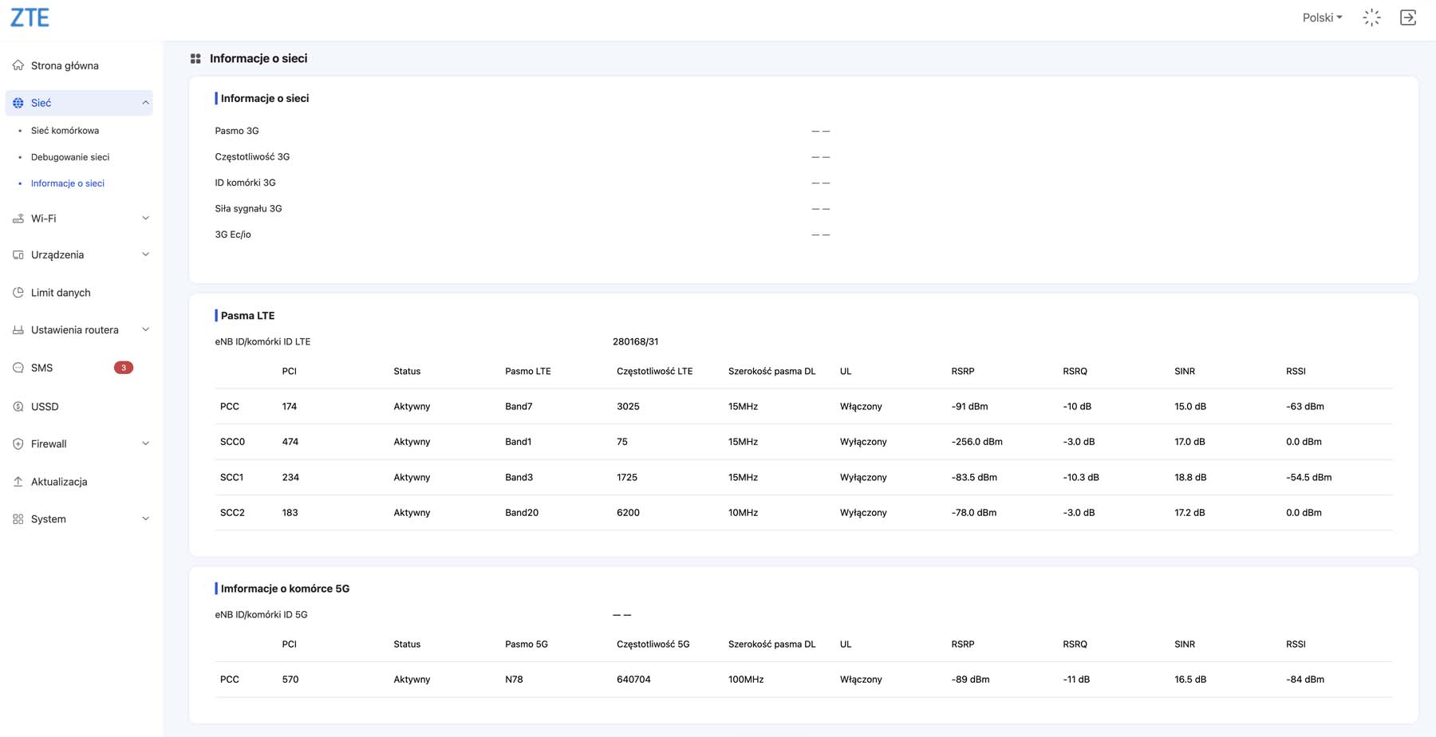Open Ustawienia routera menu entry

click(75, 330)
